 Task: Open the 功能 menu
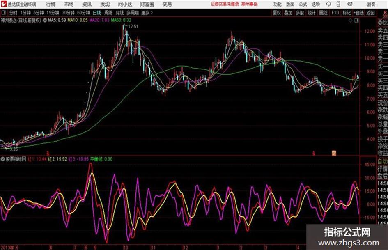tap(278, 4)
